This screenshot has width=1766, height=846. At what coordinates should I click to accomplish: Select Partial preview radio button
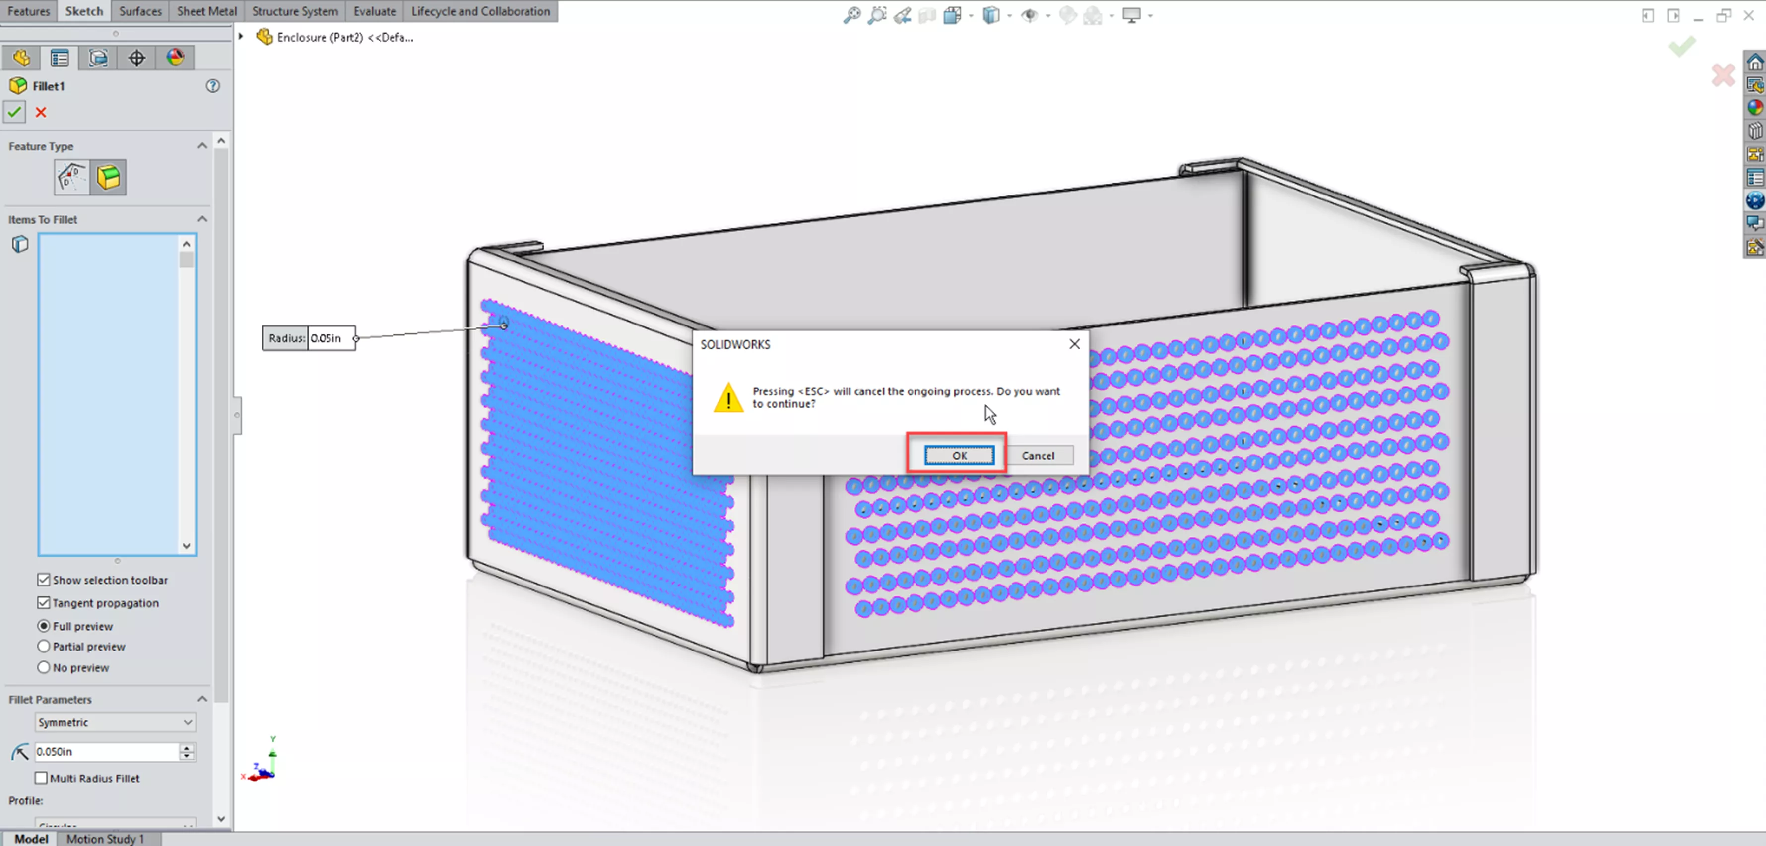tap(44, 647)
